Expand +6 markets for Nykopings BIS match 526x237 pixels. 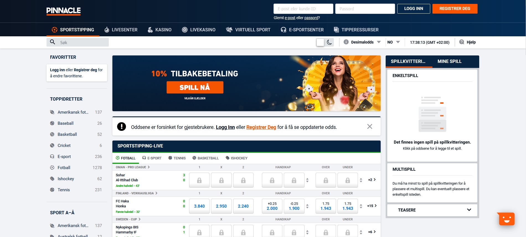[372, 232]
